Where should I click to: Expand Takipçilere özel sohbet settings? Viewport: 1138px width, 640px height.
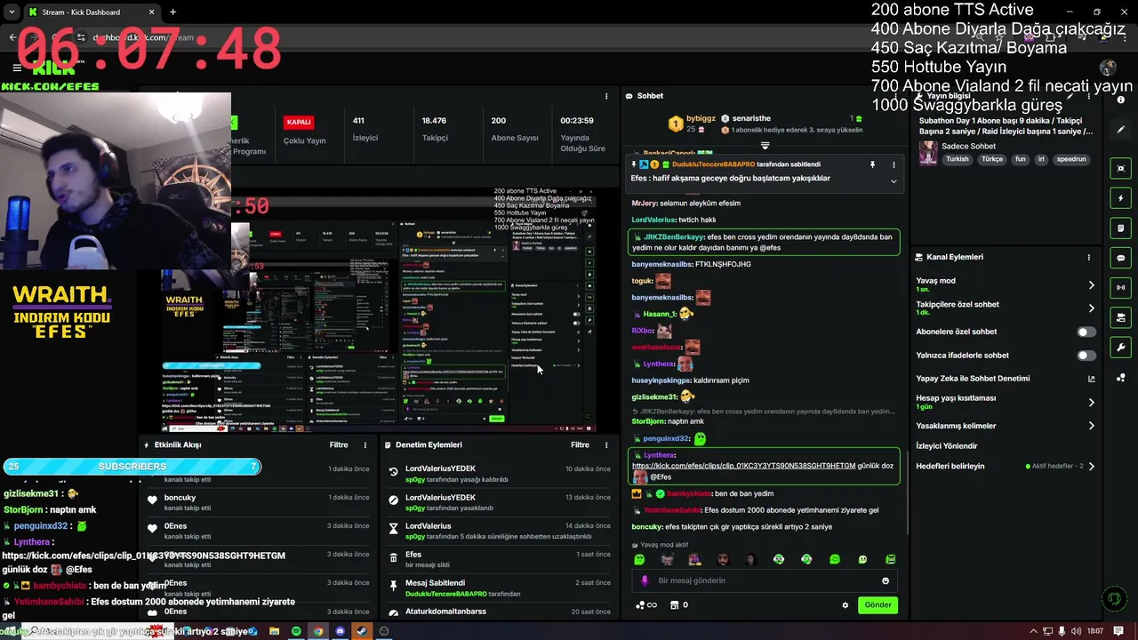click(1091, 308)
